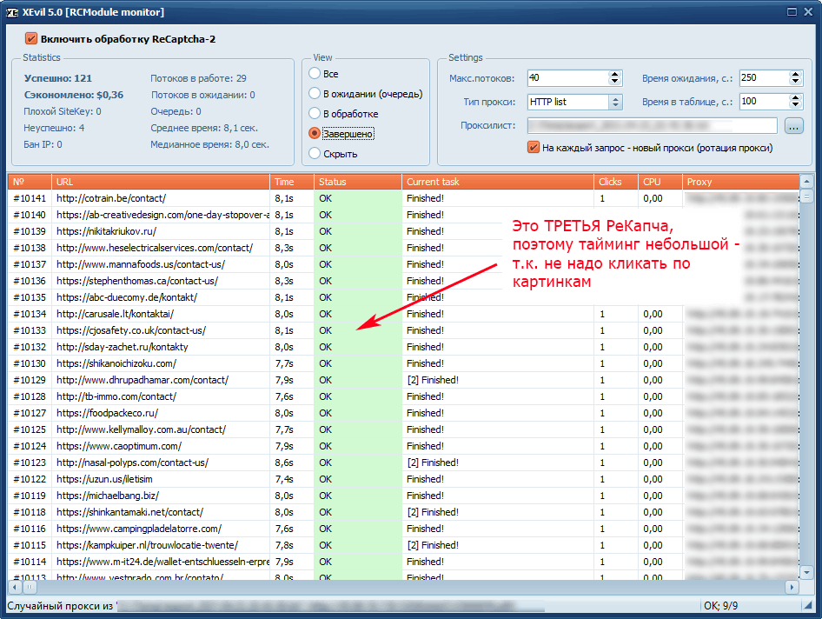Select row with uzun.us/iletisim URL
This screenshot has width=822, height=619.
(x=404, y=479)
